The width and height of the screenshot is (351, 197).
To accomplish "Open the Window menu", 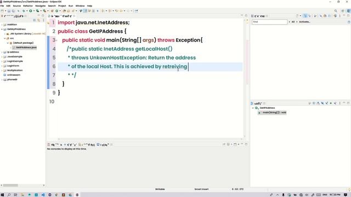I will (80, 6).
